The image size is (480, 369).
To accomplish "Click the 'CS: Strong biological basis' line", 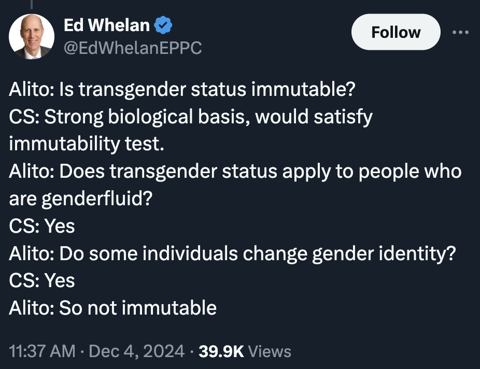I will click(x=191, y=117).
